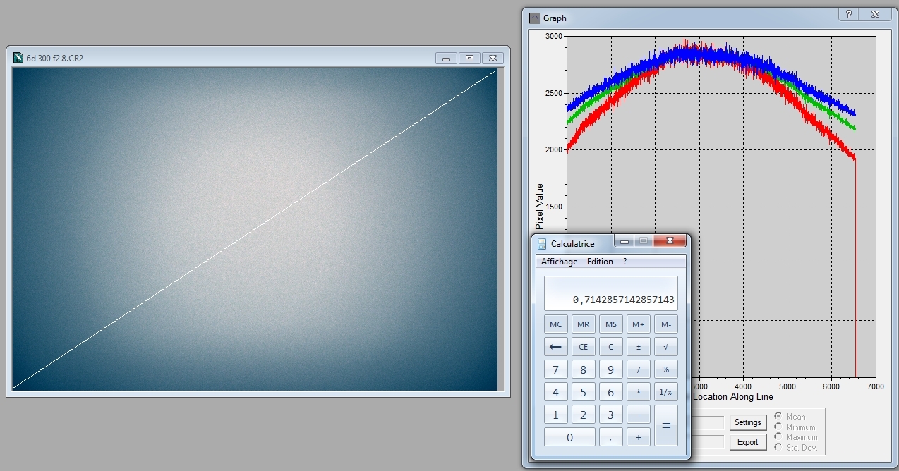Click the addition plus key
This screenshot has width=899, height=471.
tap(639, 437)
